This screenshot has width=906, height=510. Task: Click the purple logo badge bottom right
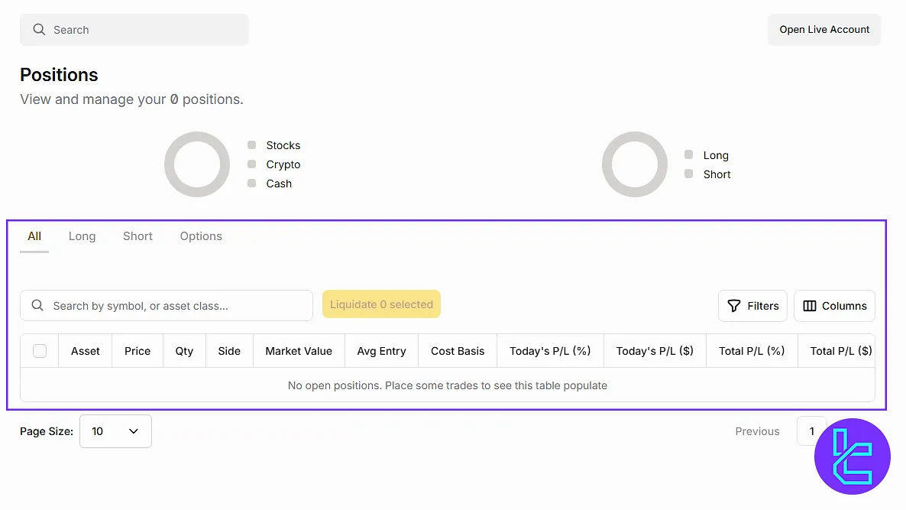click(x=853, y=456)
